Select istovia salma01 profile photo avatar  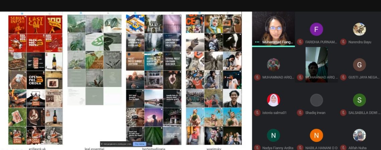(x=273, y=100)
